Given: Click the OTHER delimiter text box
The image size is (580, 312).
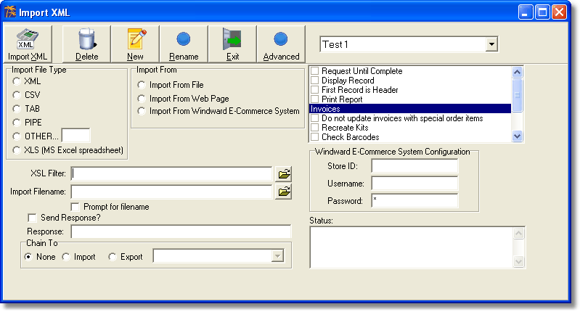Looking at the screenshot, I should click(75, 135).
